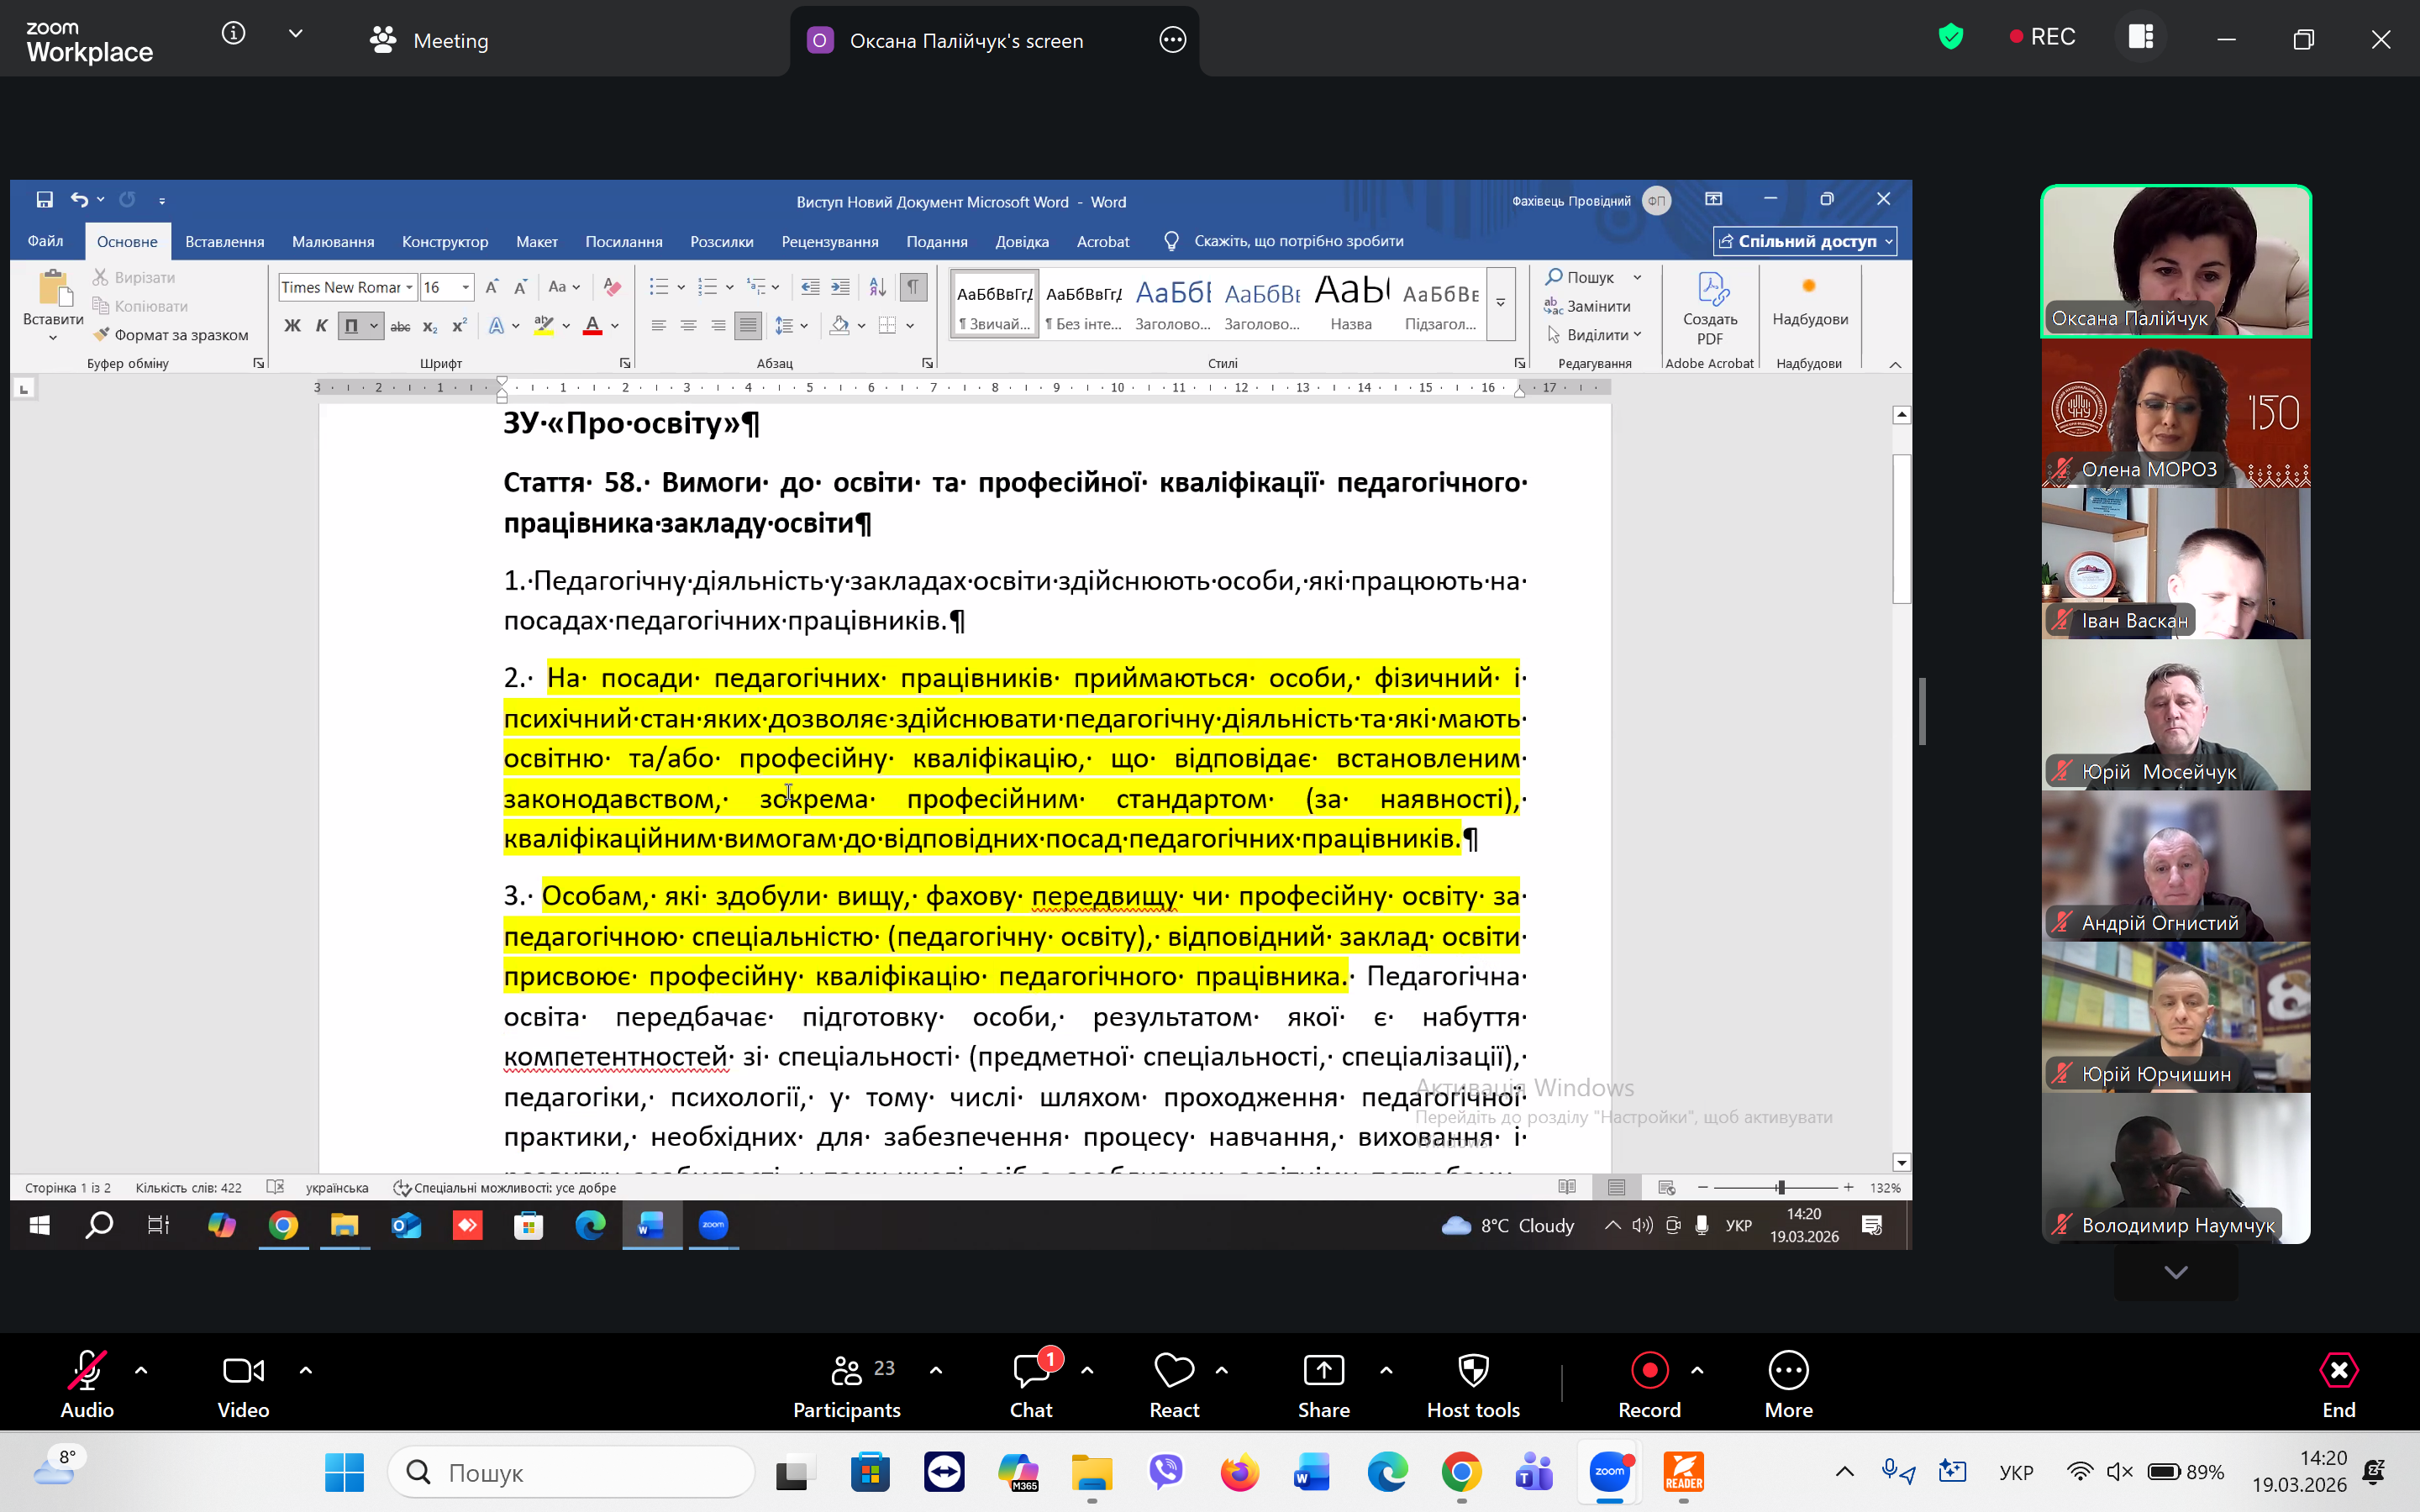This screenshot has width=2420, height=1512.
Task: Click the Zoom icon in Windows taskbar
Action: (1610, 1471)
